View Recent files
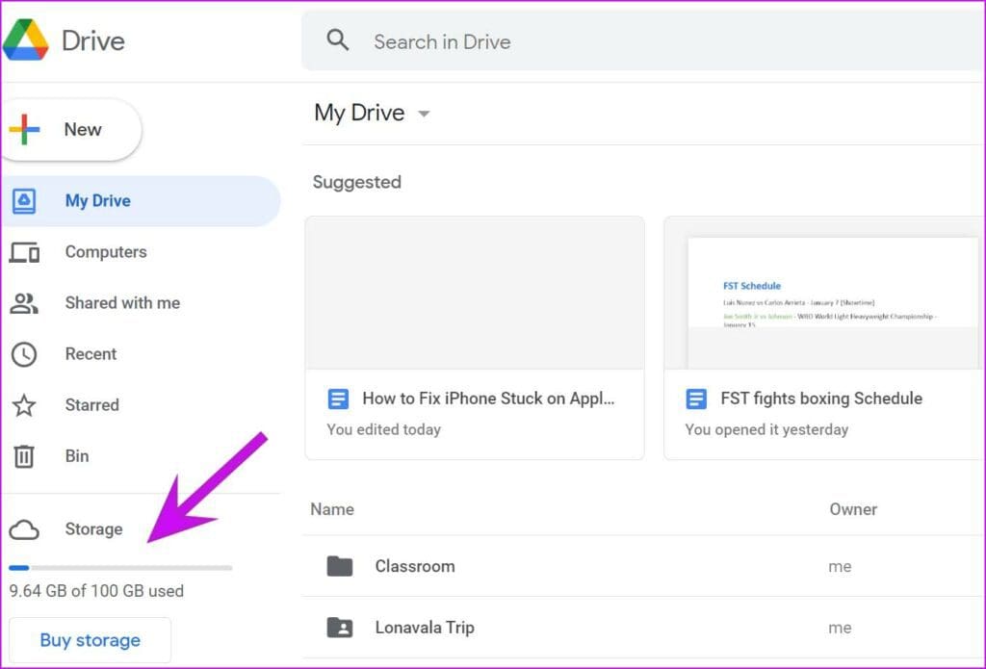This screenshot has height=669, width=986. 91,354
